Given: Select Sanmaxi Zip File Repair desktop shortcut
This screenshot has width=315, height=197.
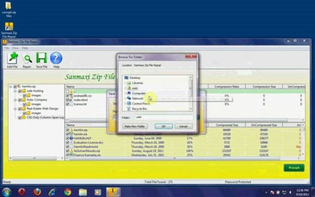Looking at the screenshot, I should coord(9,30).
